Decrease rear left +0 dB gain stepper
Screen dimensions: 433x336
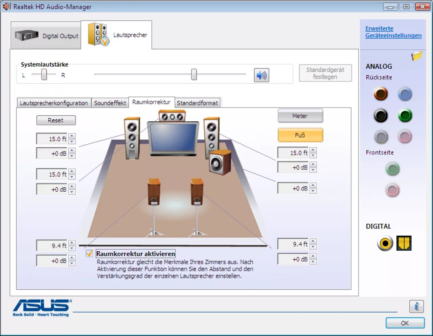click(x=72, y=263)
